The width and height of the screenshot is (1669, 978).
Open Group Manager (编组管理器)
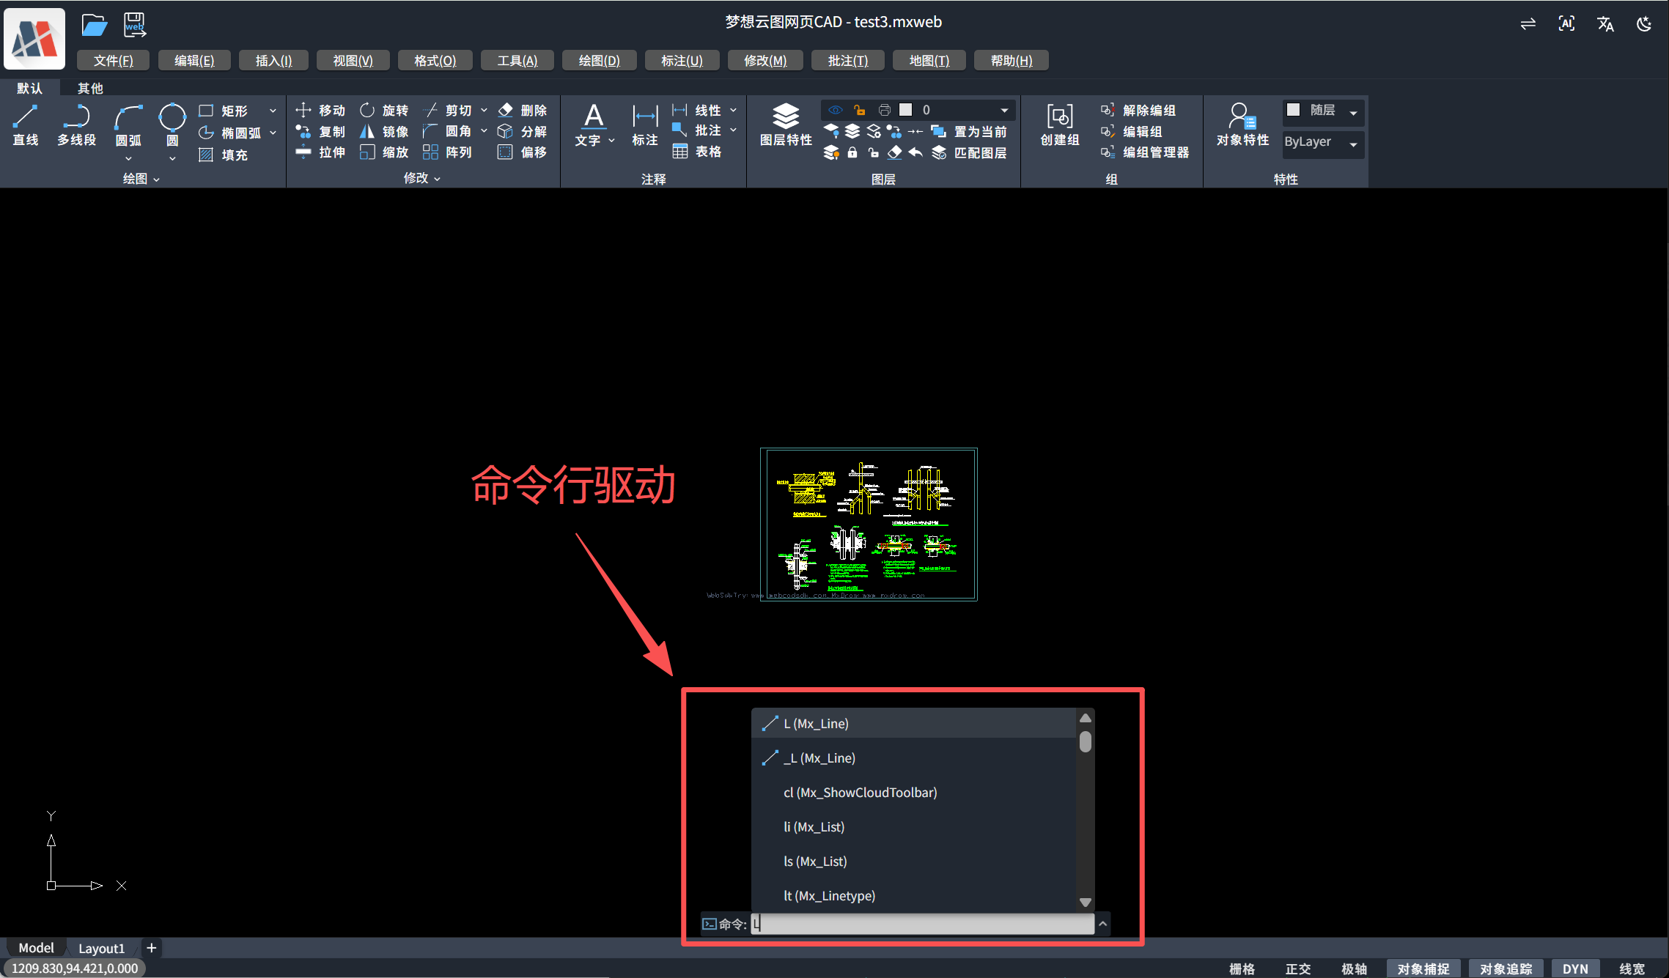[x=1145, y=152]
